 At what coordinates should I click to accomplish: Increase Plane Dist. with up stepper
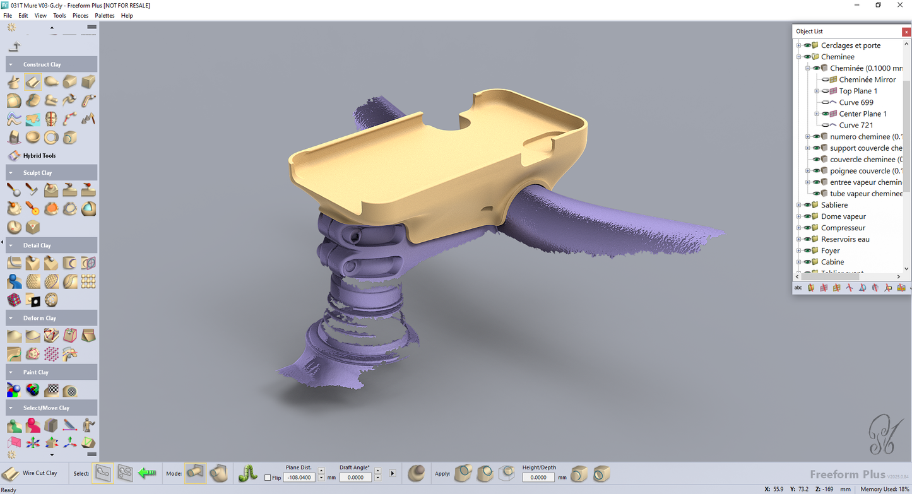tap(321, 471)
